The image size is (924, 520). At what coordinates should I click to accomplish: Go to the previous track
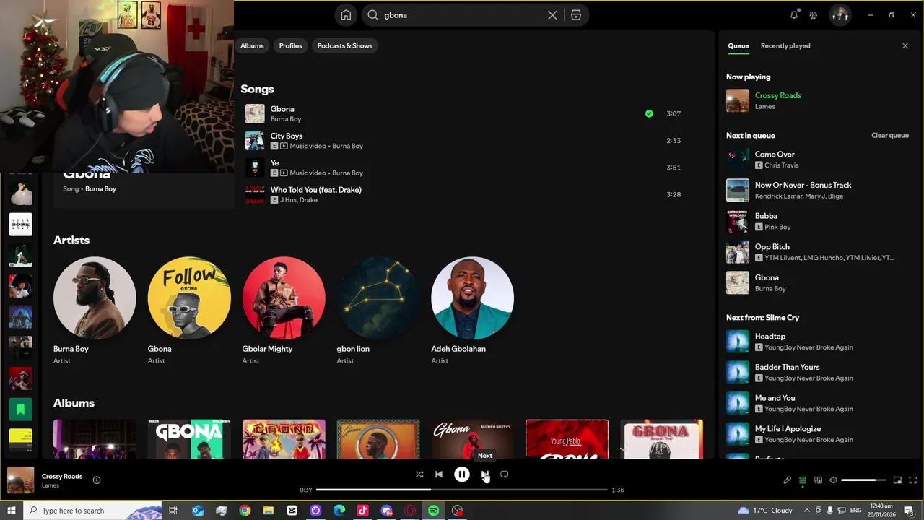439,474
